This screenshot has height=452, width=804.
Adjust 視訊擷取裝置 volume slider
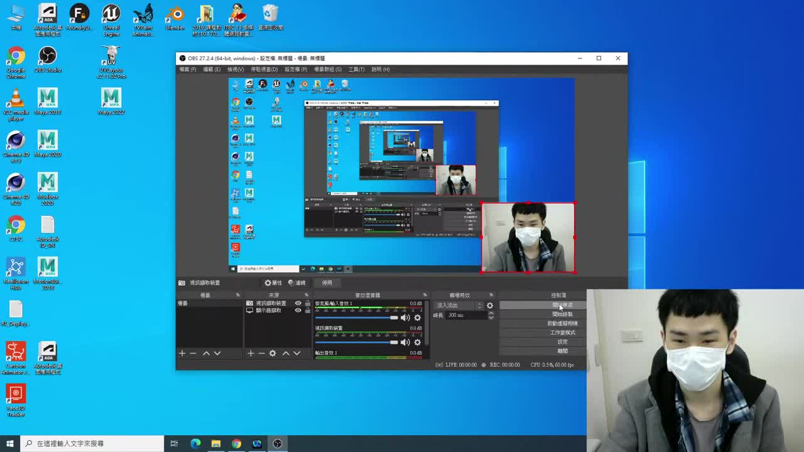(357, 342)
